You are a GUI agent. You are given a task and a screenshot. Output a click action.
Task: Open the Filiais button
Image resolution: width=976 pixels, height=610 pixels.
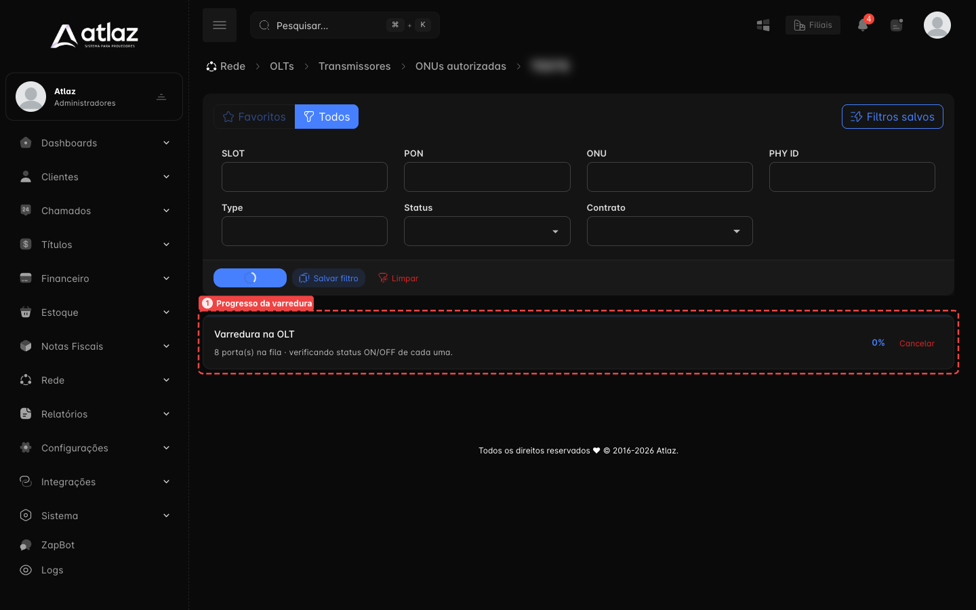click(x=813, y=25)
